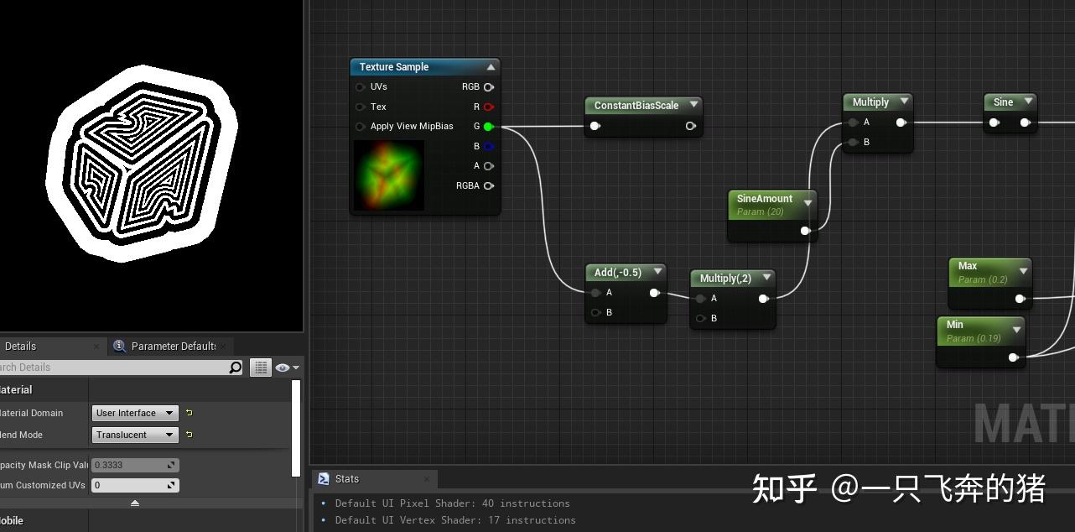Click the Material section header in Details
This screenshot has width=1075, height=532.
tap(17, 389)
